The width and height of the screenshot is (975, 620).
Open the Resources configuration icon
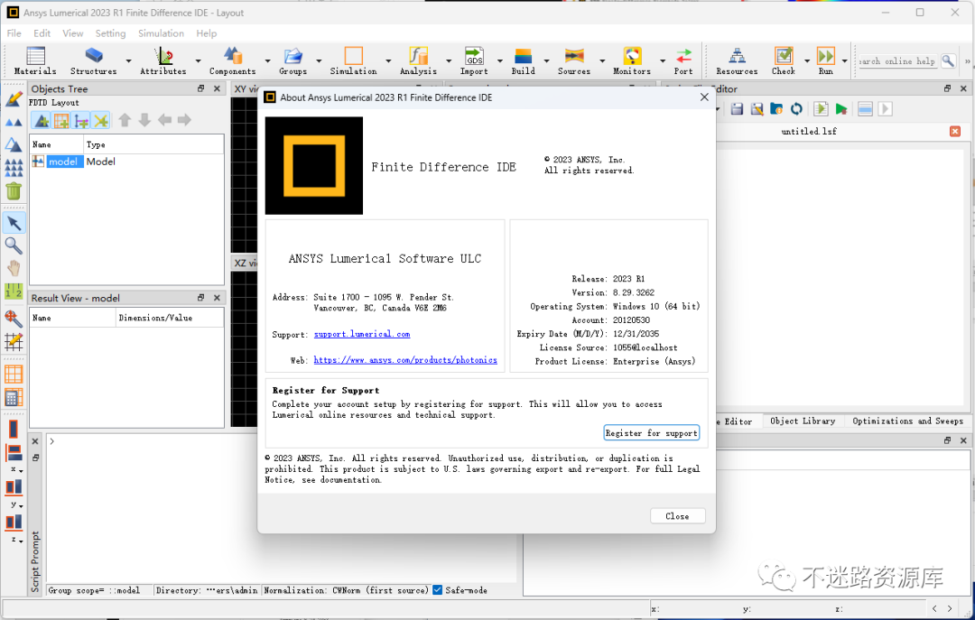(737, 56)
